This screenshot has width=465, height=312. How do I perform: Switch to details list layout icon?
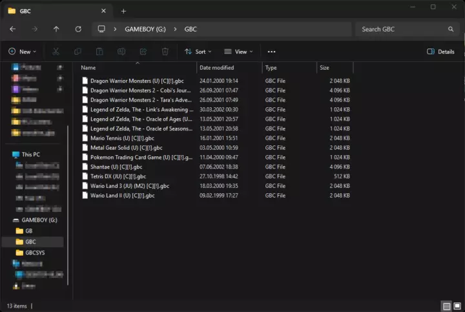[x=447, y=306]
